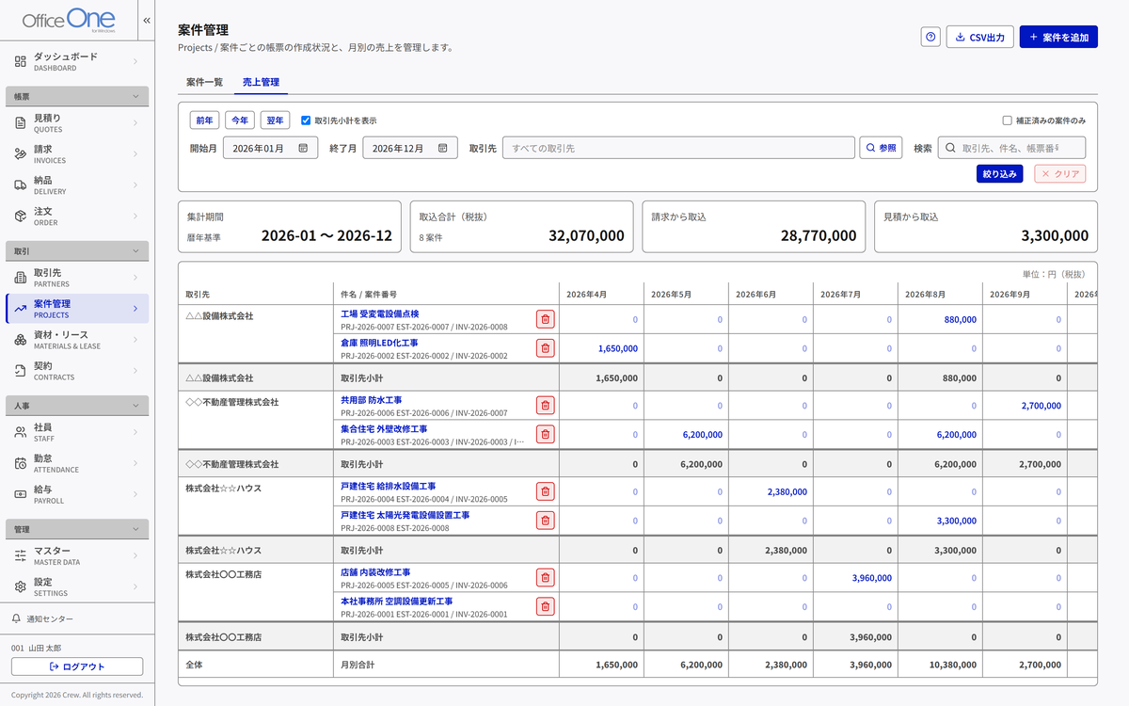Expand the 見積り chevron arrow
Screen dimensions: 1129x706
(x=135, y=122)
